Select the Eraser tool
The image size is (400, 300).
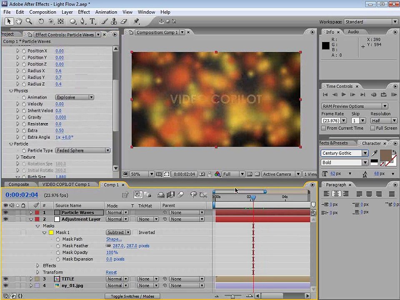point(124,21)
